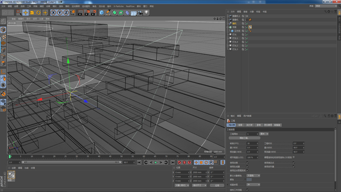Toggle the Enable Axis L icon
The width and height of the screenshot is (341, 192).
coord(3,72)
